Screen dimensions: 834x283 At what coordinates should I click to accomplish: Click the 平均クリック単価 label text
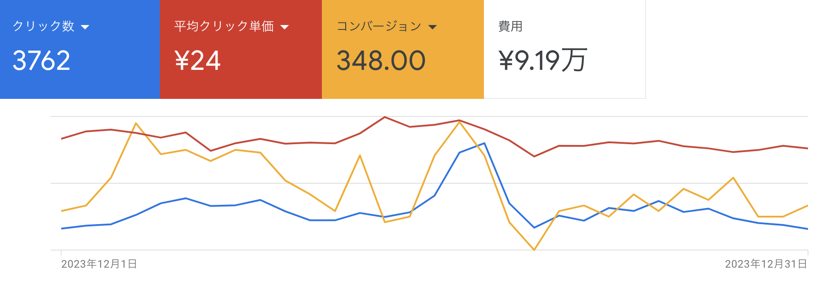point(224,26)
